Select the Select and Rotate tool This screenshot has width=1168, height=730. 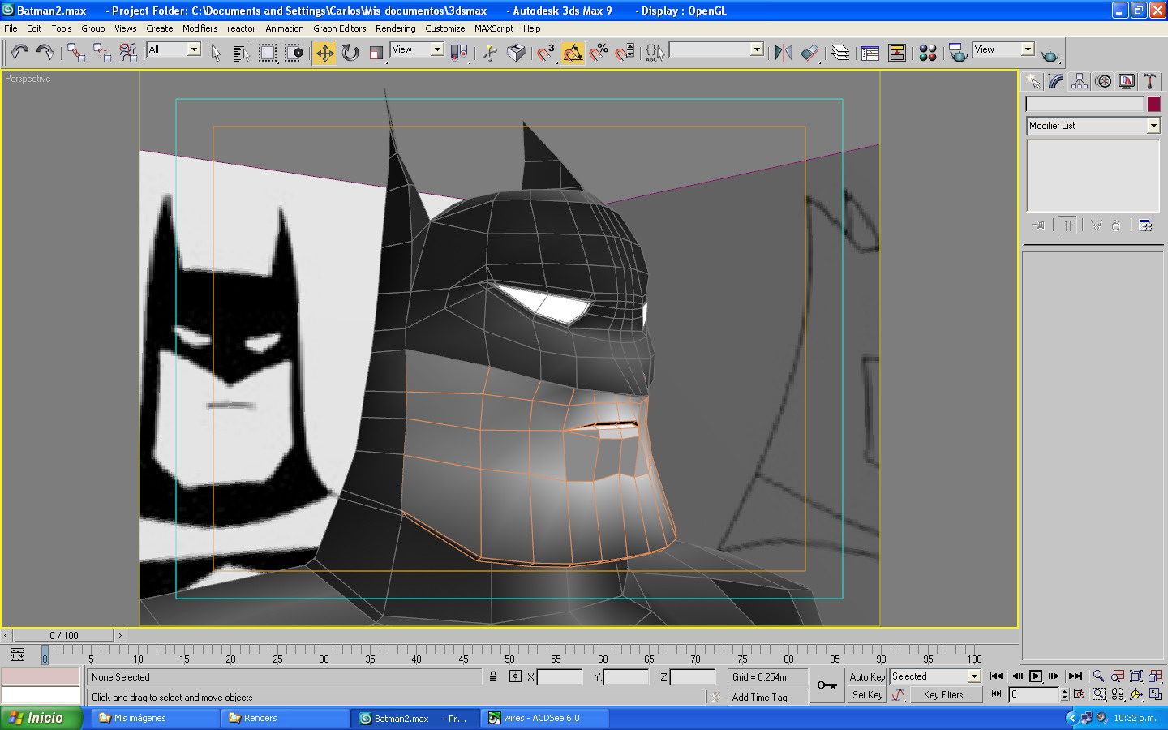coord(350,53)
